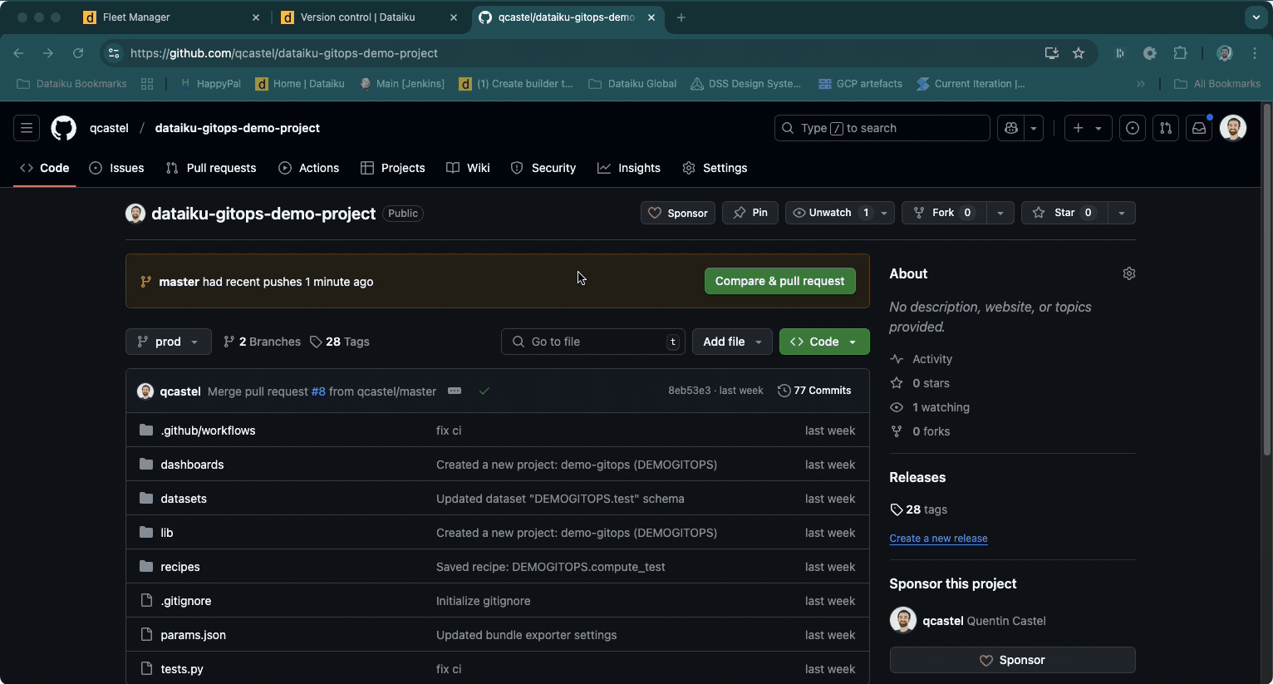The width and height of the screenshot is (1273, 684).
Task: Open the issues icon in header
Action: (1132, 128)
